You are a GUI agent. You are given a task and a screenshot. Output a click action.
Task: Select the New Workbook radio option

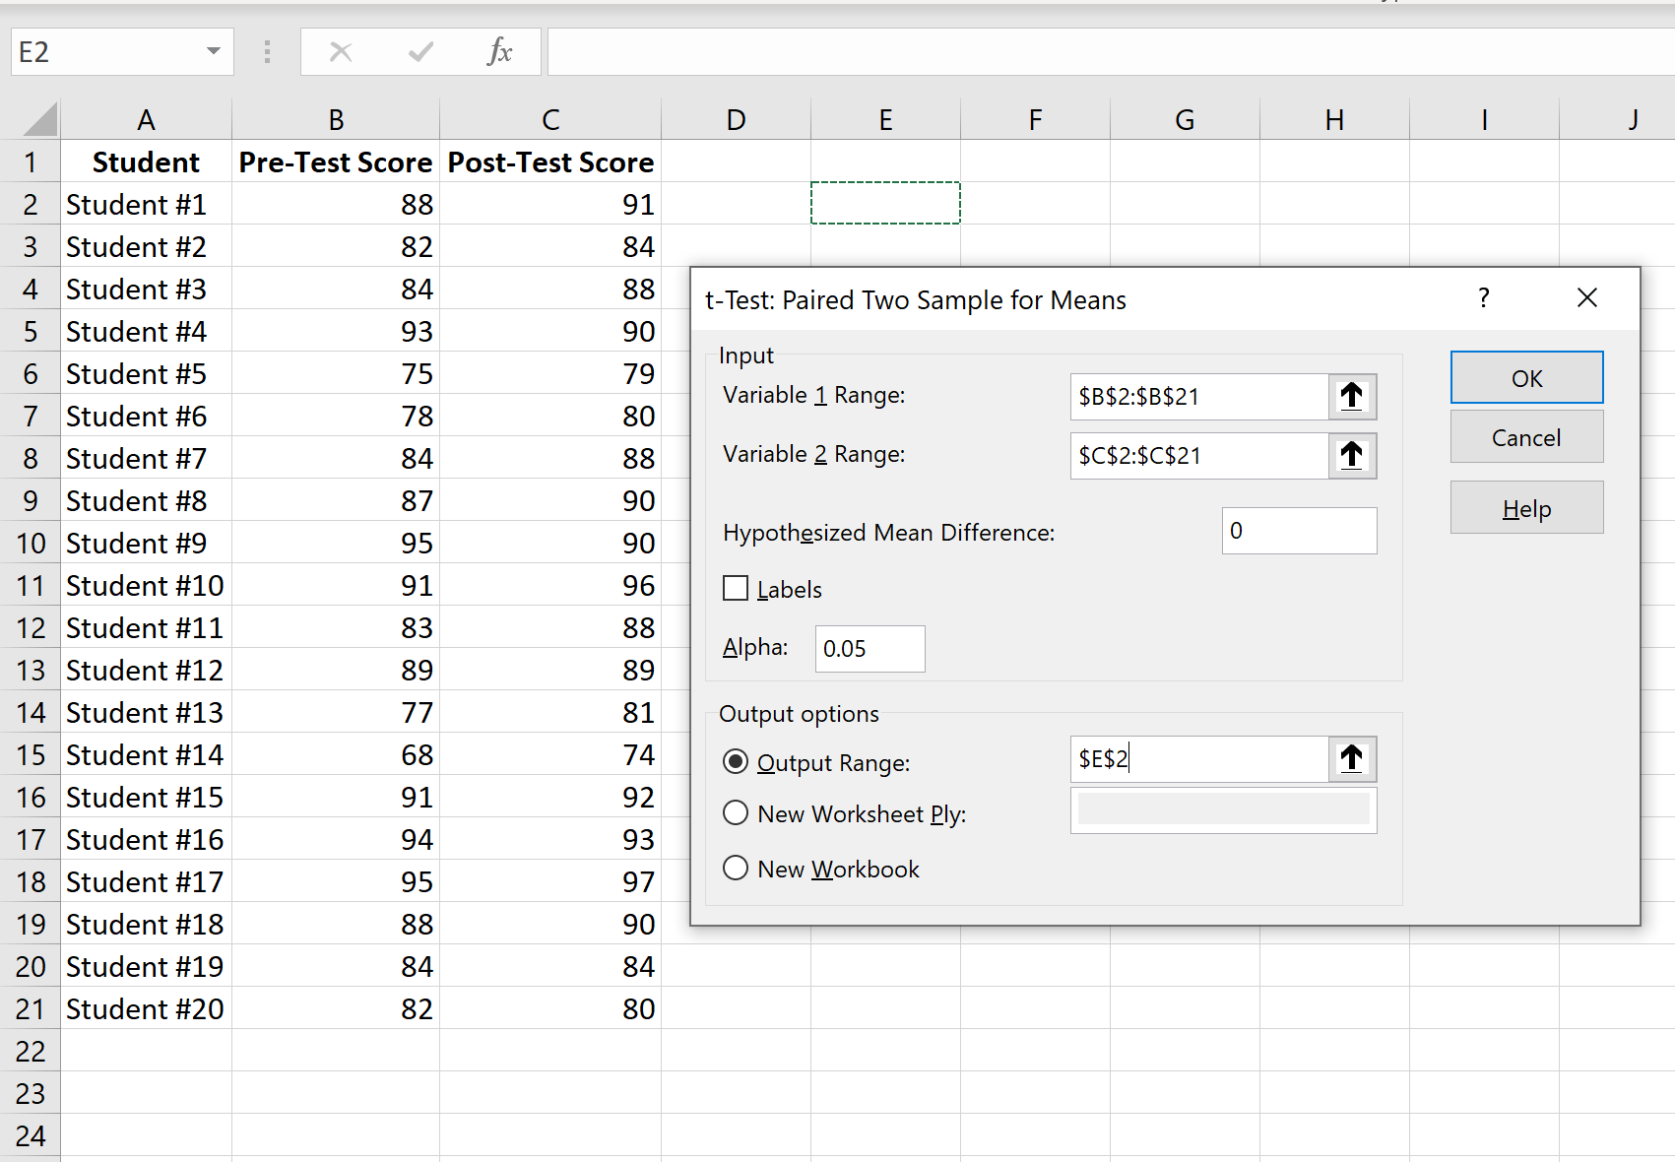point(736,869)
